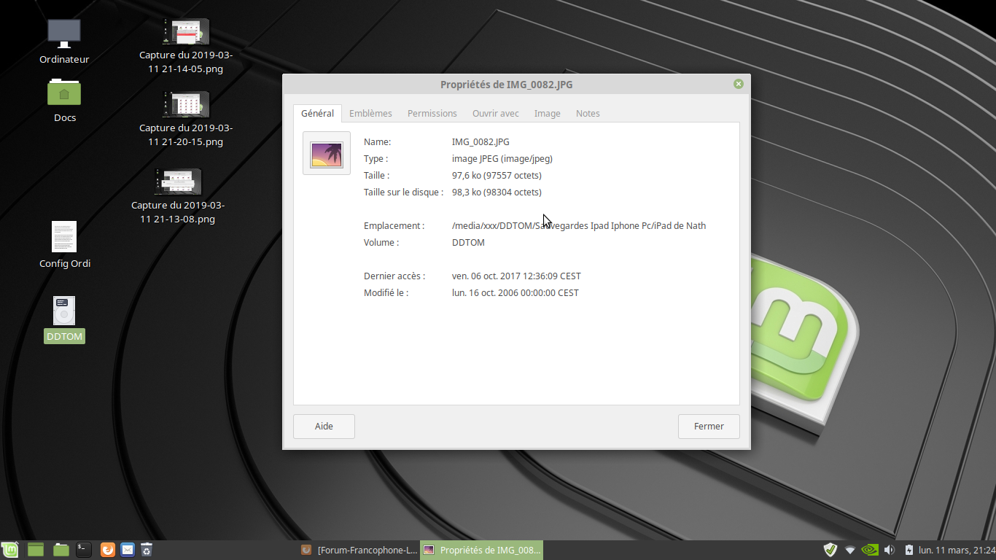996x560 pixels.
Task: Open the mail client panel icon
Action: coord(128,550)
